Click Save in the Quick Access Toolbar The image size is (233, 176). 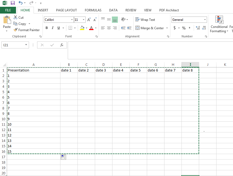12,3
